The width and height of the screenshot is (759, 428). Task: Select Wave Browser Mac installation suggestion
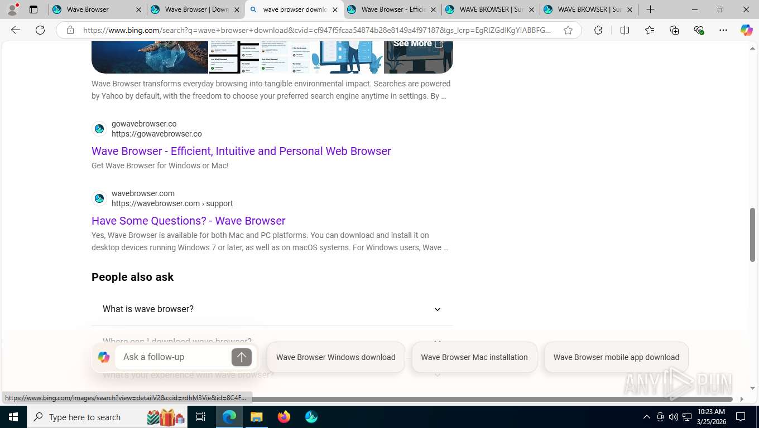click(x=474, y=357)
